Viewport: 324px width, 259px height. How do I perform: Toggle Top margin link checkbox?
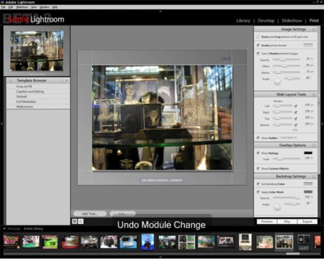[296, 118]
